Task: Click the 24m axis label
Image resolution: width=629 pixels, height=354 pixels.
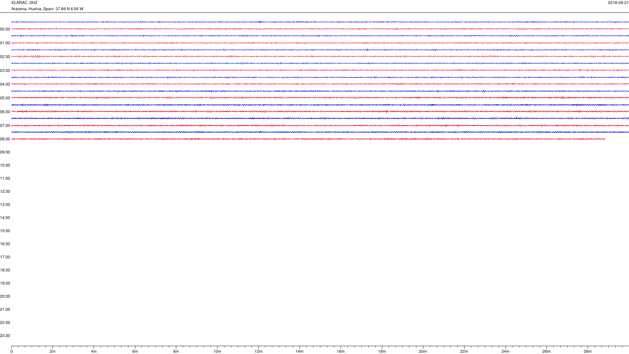Action: (x=505, y=351)
